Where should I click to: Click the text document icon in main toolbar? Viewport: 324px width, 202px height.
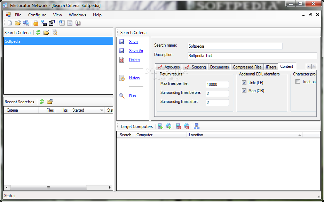[70, 23]
